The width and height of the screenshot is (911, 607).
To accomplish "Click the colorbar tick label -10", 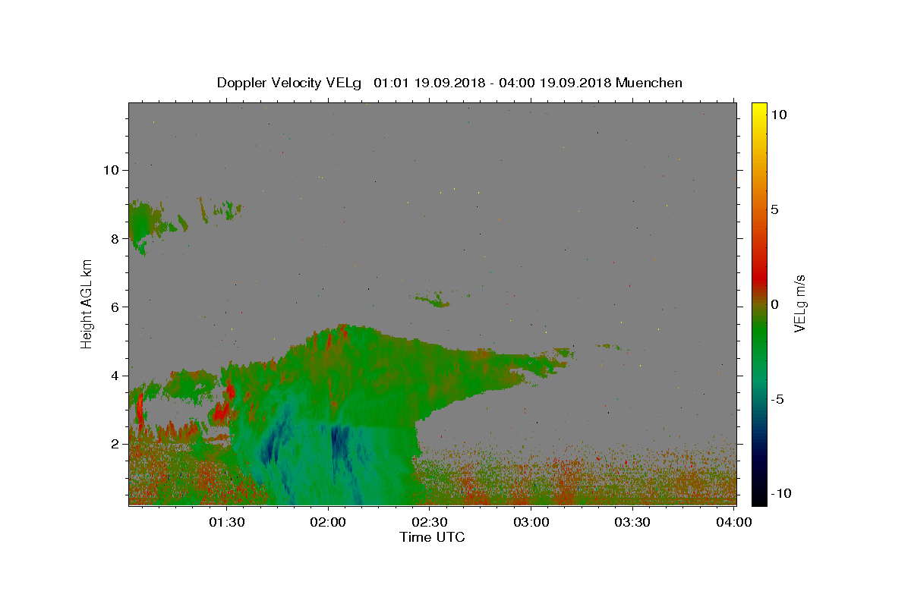I will 780,493.
